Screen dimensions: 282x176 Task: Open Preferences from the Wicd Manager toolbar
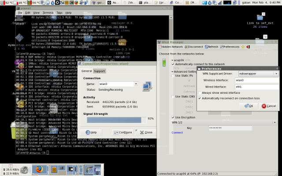click(x=230, y=47)
